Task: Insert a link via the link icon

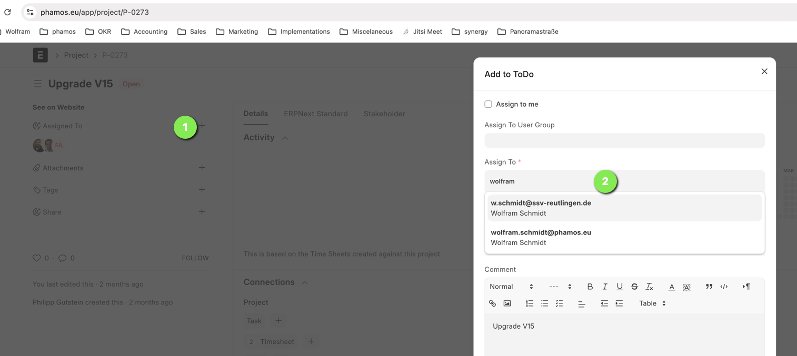Action: tap(492, 303)
